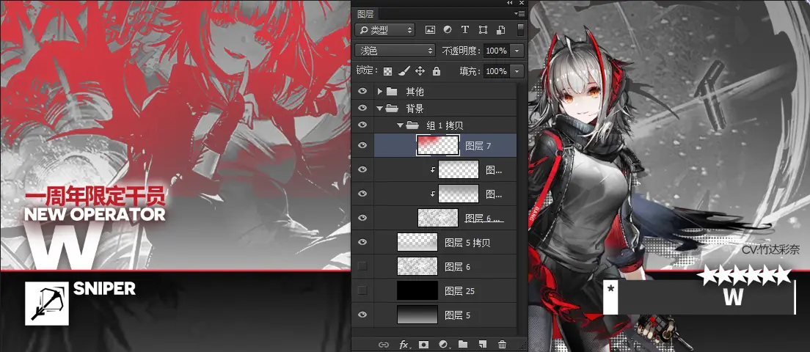Hide the 组 1 拷贝 group eye
Viewport: 810px width, 352px height.
[x=362, y=125]
